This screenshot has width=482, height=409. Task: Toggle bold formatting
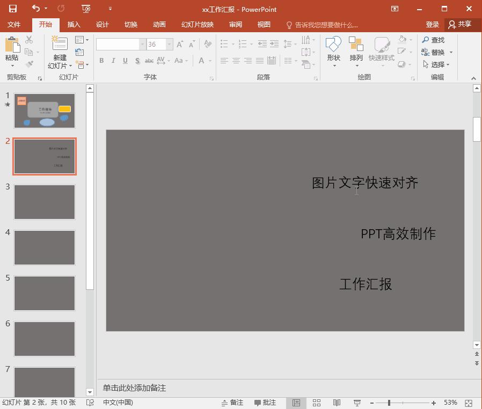(x=101, y=61)
